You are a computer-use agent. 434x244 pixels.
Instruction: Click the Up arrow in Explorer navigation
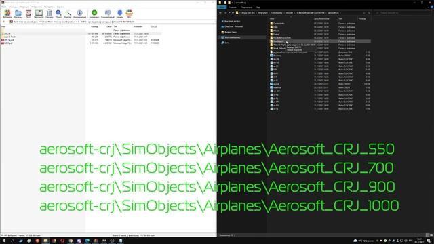233,13
